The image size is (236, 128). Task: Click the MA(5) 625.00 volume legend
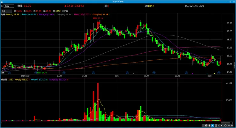(x=21, y=79)
